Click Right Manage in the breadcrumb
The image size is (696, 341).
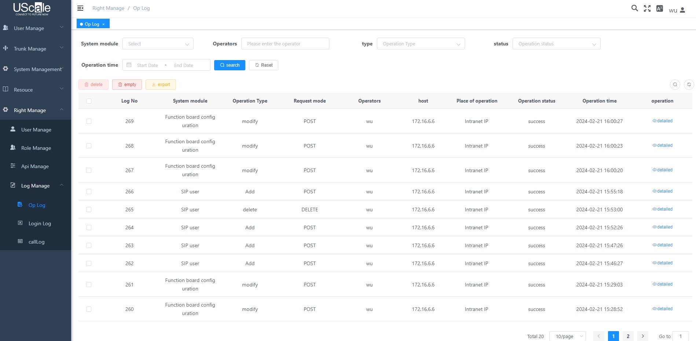(x=108, y=8)
